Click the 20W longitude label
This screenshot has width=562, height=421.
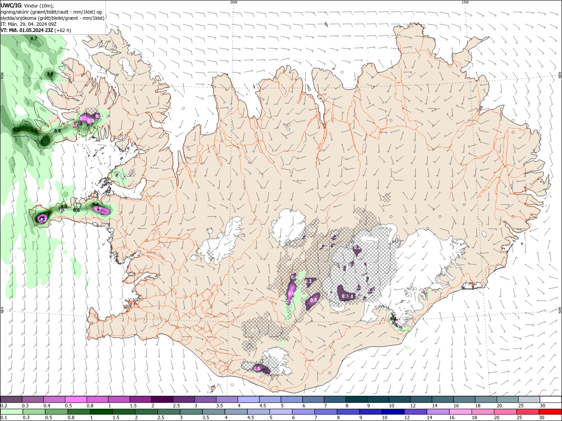pos(234,2)
